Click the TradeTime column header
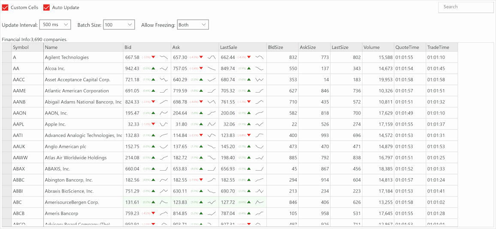 (442, 47)
